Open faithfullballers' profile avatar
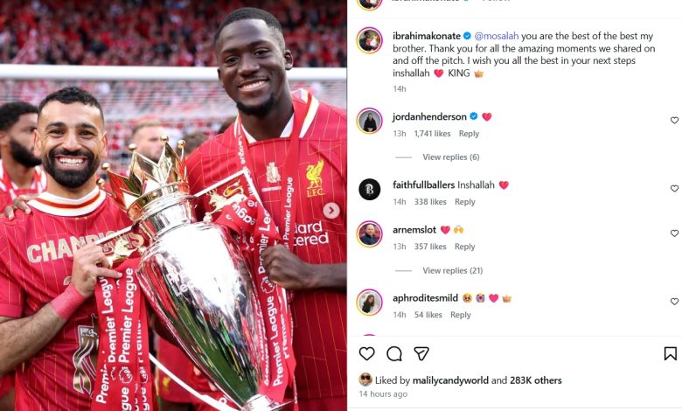This screenshot has height=411, width=682. [x=369, y=189]
